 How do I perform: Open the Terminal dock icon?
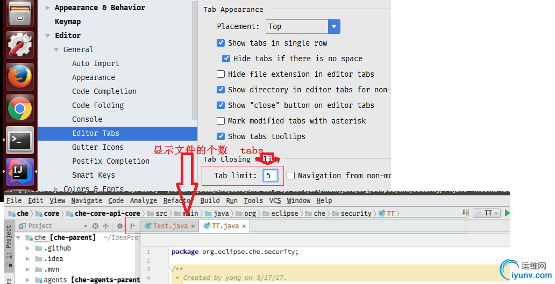(x=19, y=140)
